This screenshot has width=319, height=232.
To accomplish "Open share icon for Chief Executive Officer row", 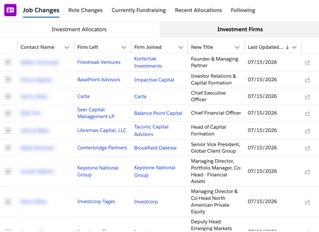I will coord(307,97).
